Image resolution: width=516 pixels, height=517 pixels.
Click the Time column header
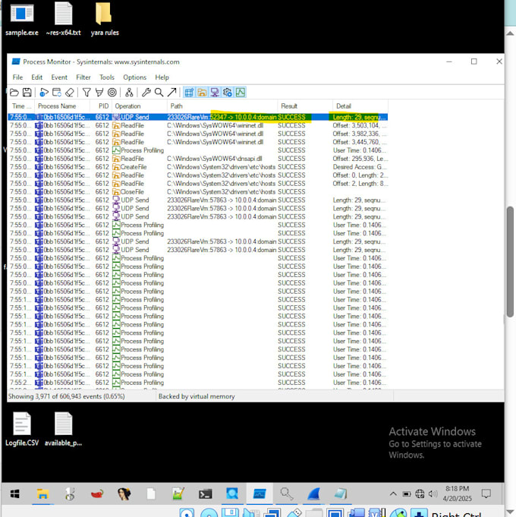tap(21, 106)
